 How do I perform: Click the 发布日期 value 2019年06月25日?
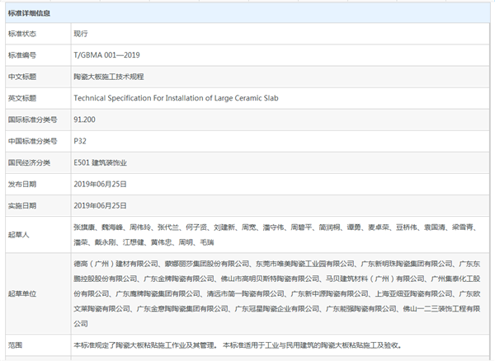click(100, 184)
